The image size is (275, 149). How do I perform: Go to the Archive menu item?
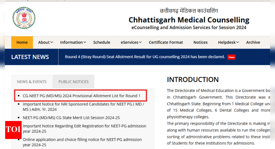(253, 42)
